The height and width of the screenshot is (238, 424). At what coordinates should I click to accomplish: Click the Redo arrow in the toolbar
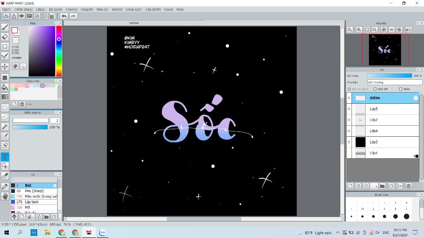coord(73,16)
